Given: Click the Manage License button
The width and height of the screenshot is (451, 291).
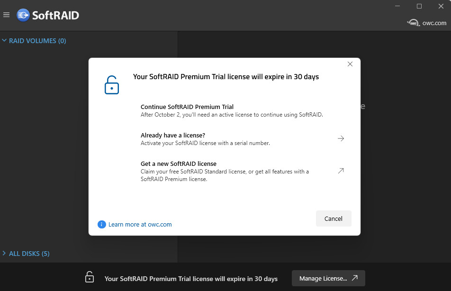Looking at the screenshot, I should tap(328, 278).
